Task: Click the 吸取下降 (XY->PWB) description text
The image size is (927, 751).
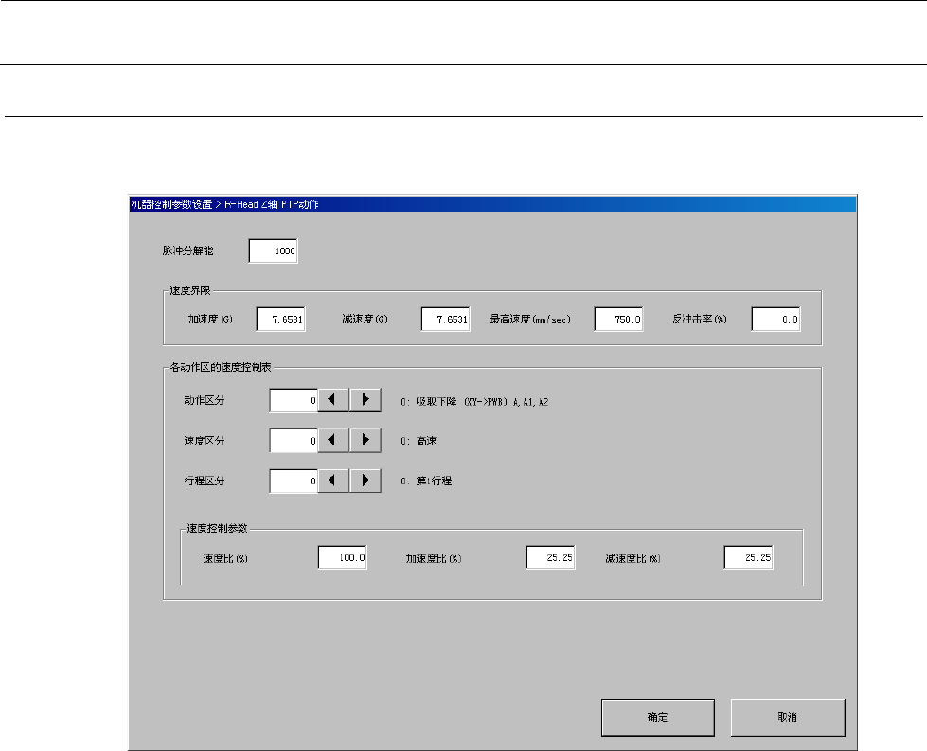Action: pyautogui.click(x=474, y=402)
